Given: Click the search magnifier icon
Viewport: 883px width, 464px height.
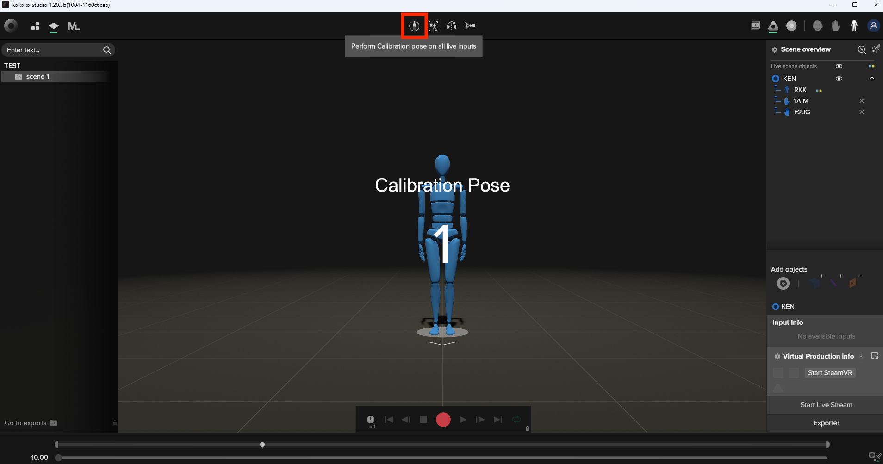Looking at the screenshot, I should pos(107,50).
